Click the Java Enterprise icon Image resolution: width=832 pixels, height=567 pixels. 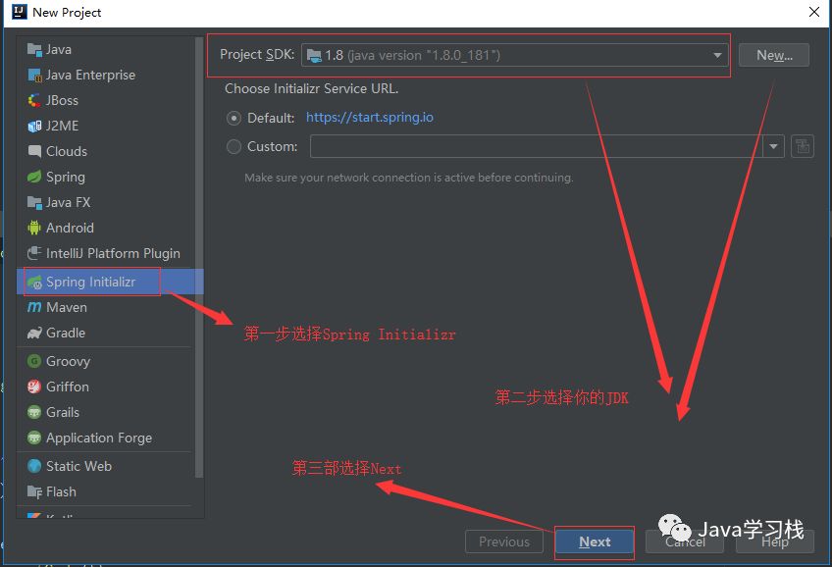(x=34, y=76)
